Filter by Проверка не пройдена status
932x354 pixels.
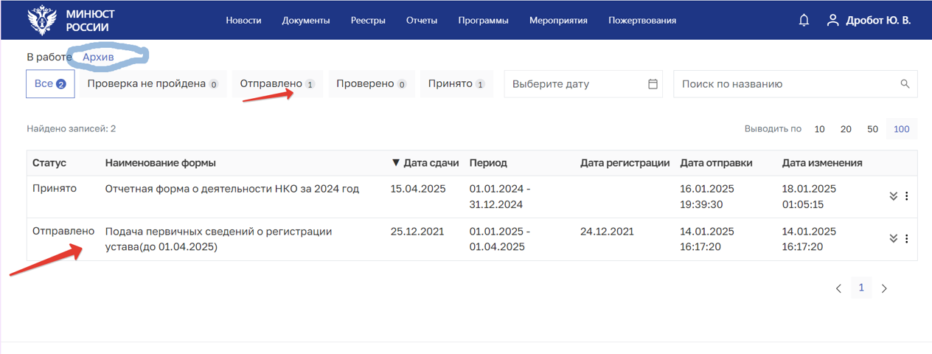152,84
